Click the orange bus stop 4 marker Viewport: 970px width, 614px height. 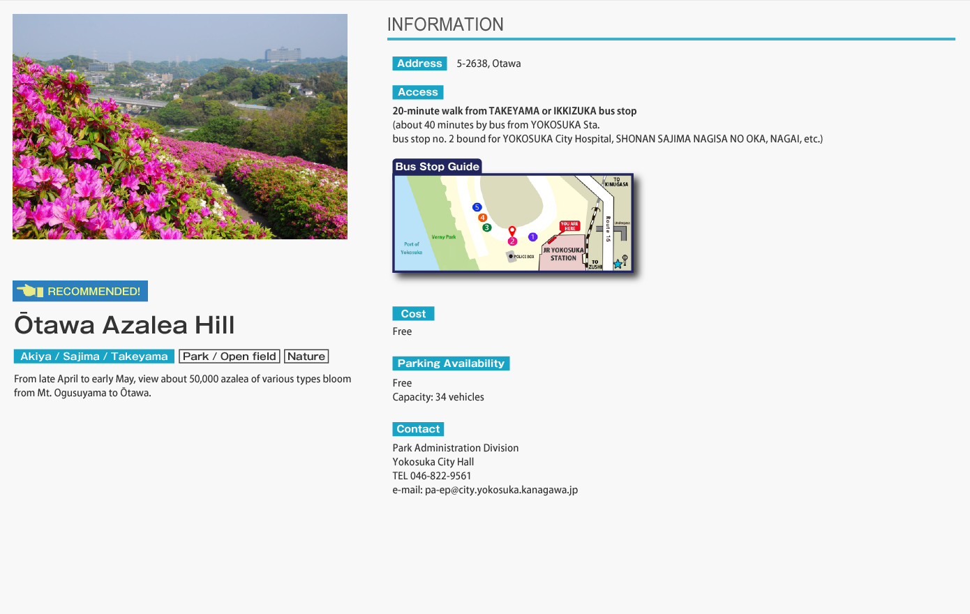(482, 218)
